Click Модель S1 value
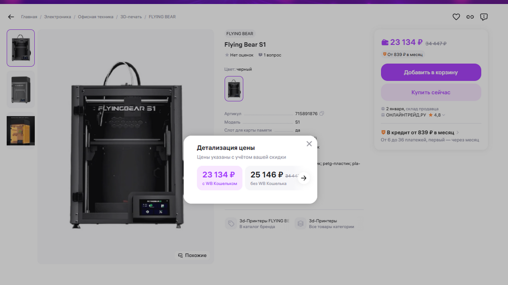Screen dimensions: 508x285 tap(297, 122)
